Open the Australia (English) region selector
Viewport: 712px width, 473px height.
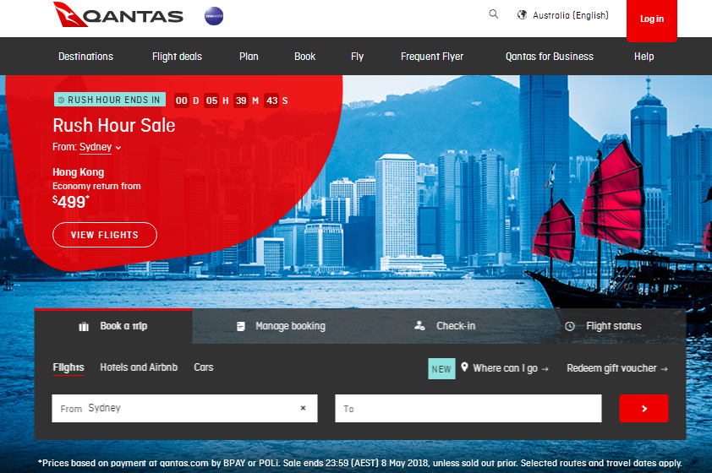pyautogui.click(x=563, y=15)
